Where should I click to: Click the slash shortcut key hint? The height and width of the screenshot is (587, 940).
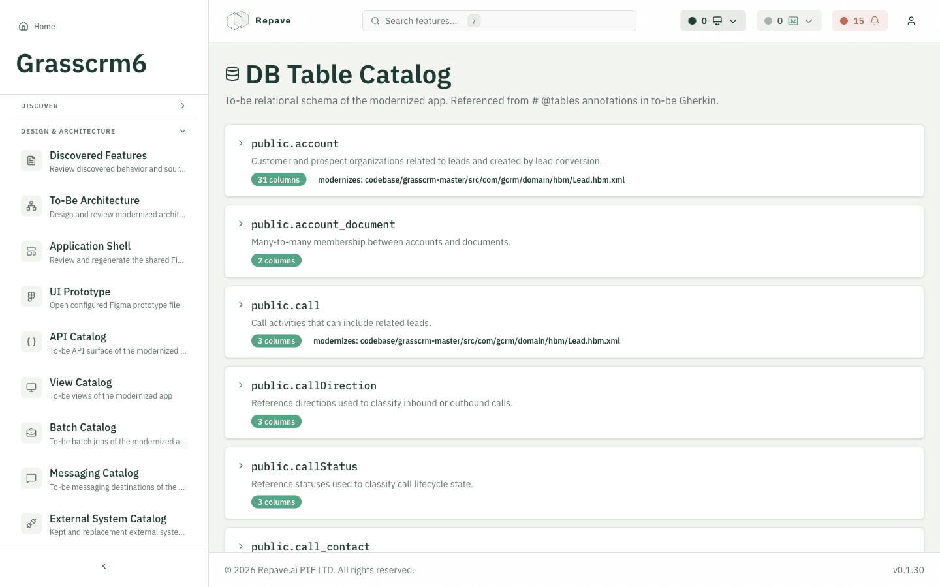coord(474,21)
